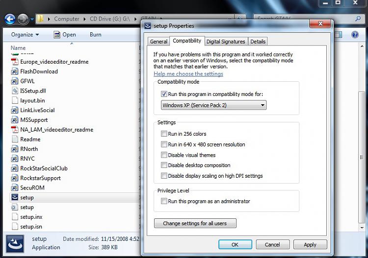The height and width of the screenshot is (258, 368).
Task: Click Burn in the Explorer toolbar
Action: [96, 35]
